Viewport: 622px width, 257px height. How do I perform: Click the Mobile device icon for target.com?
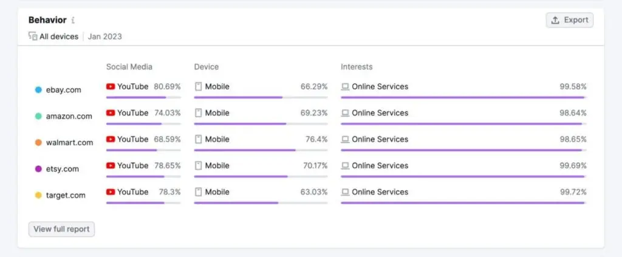198,192
